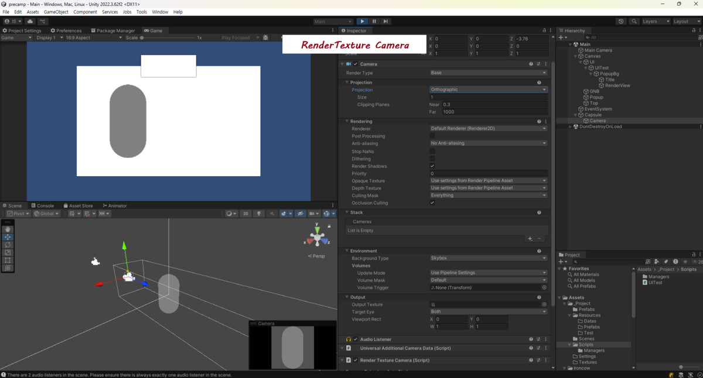This screenshot has height=378, width=703.
Task: Click the Layers button in toolbar
Action: [x=655, y=22]
